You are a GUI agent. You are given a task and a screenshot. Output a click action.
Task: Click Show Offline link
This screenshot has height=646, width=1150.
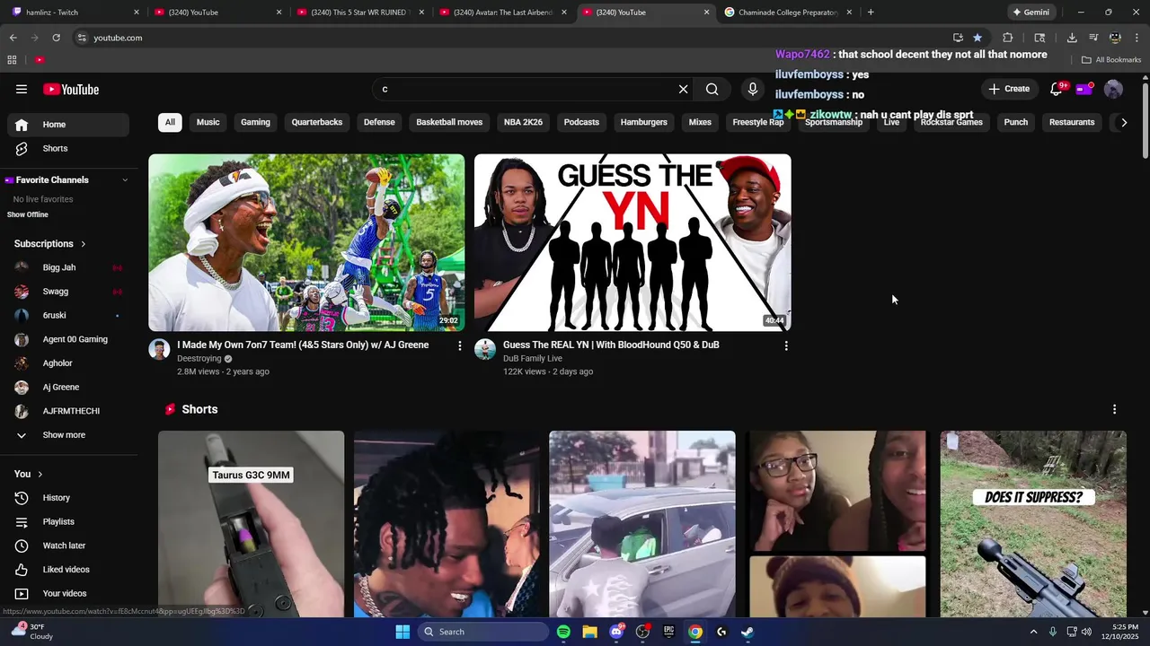coord(28,214)
